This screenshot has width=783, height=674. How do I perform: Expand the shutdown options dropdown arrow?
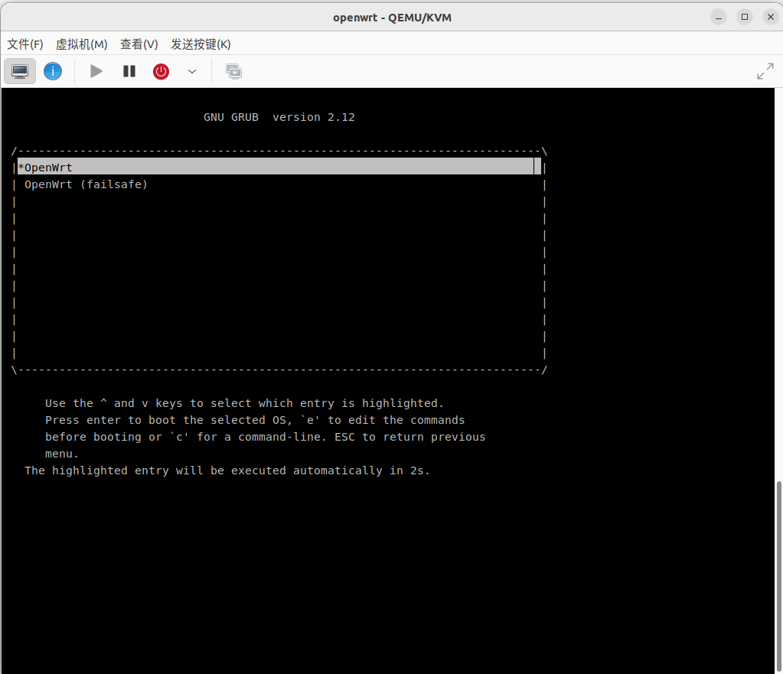[192, 71]
